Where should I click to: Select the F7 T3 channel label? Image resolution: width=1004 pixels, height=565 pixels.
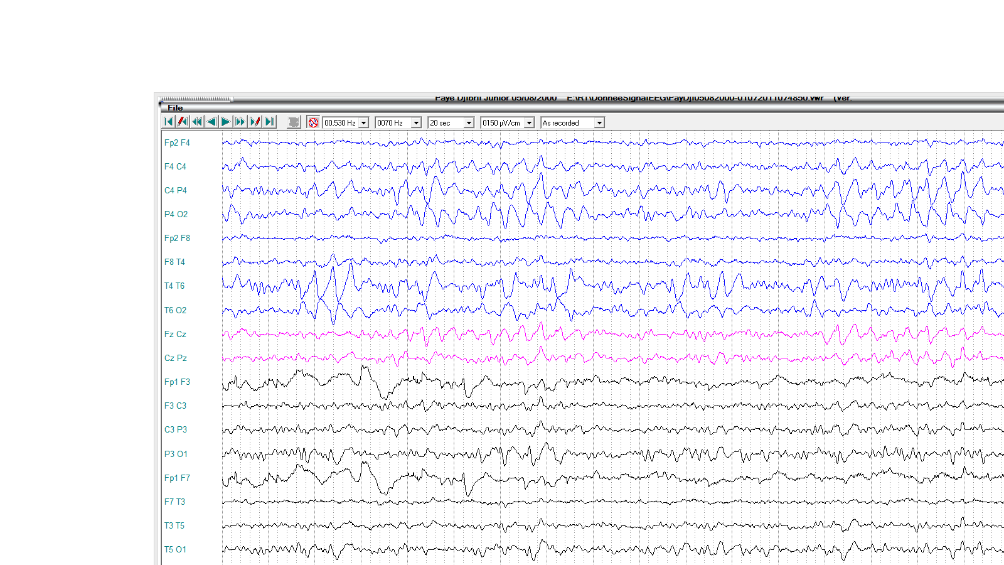coord(174,502)
